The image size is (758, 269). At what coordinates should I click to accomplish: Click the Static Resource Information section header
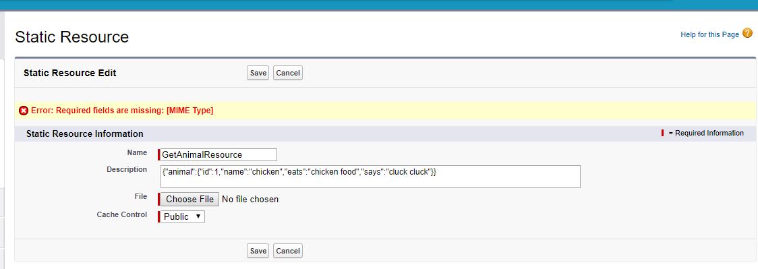84,133
